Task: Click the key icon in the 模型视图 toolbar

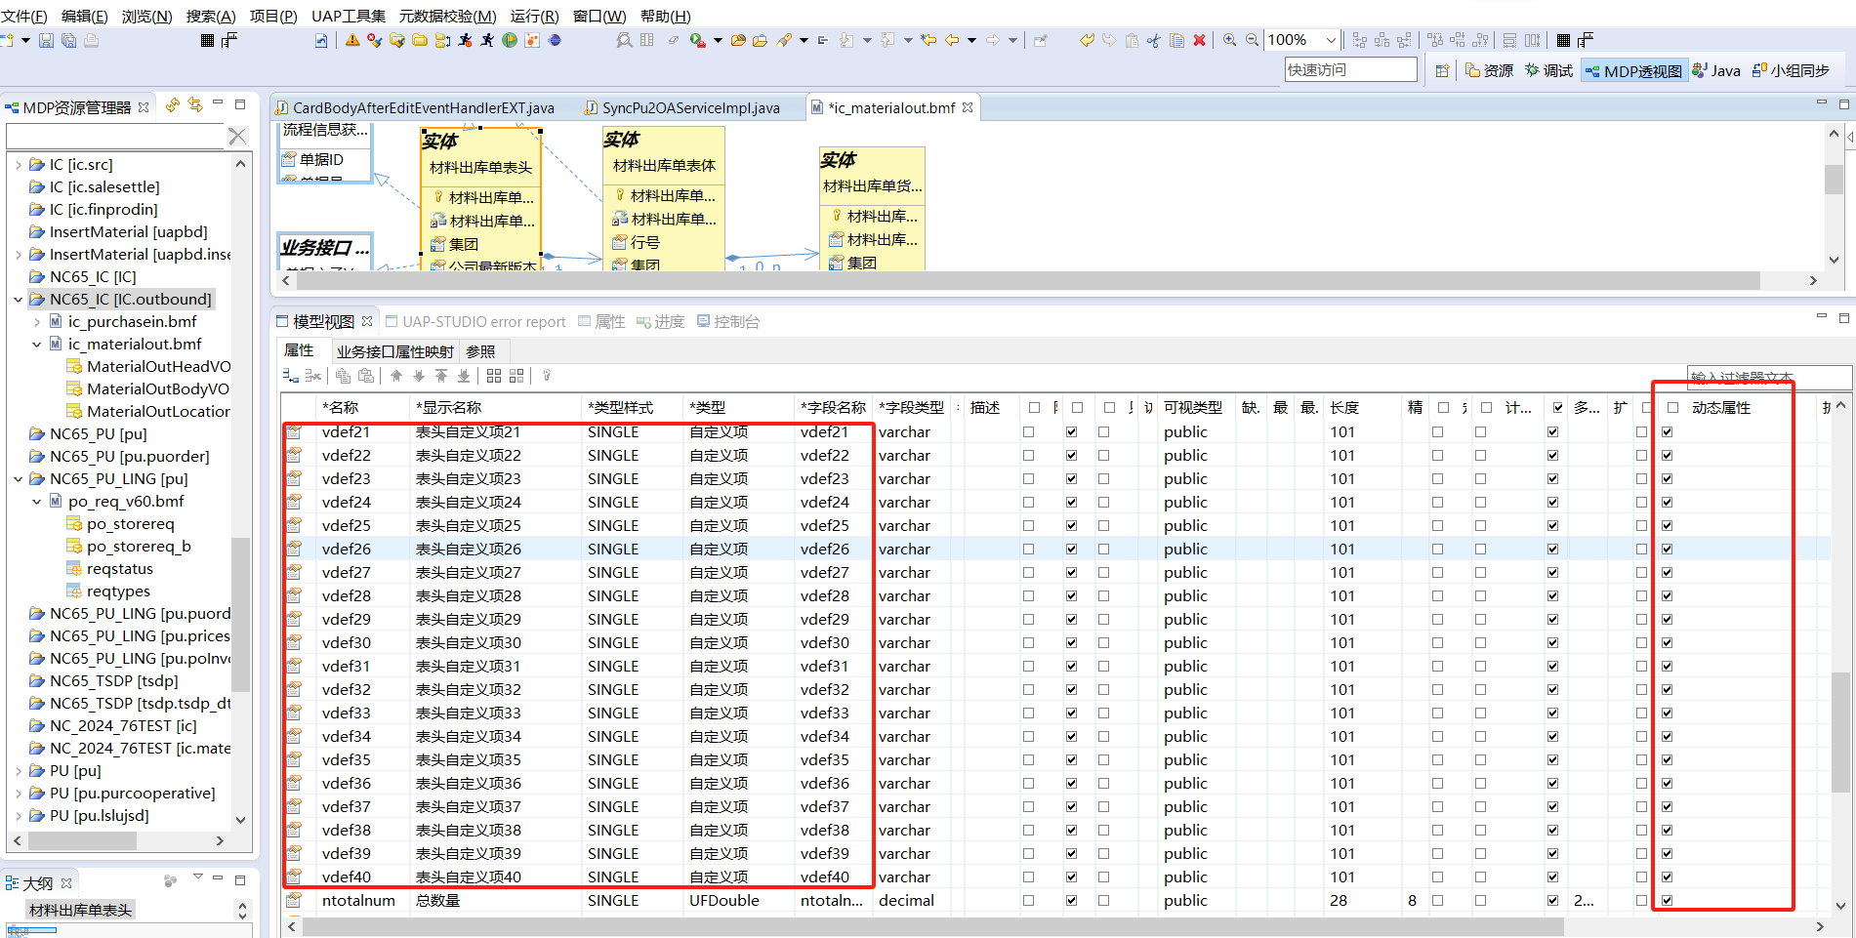Action: click(x=547, y=376)
